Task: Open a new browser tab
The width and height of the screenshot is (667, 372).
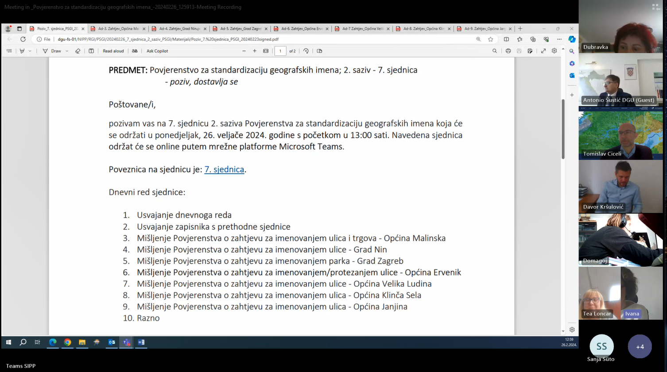Action: [x=520, y=29]
